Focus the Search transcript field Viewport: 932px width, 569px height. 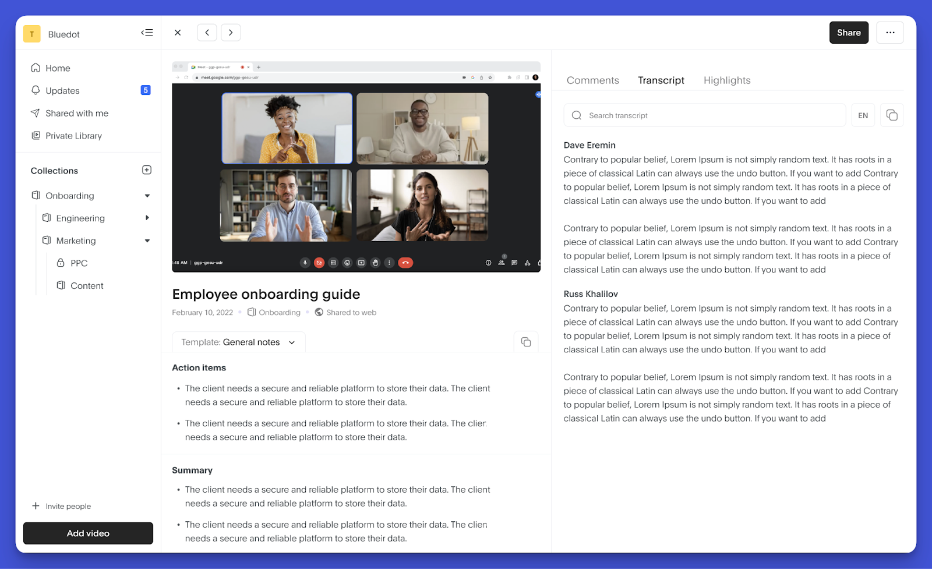coord(705,115)
